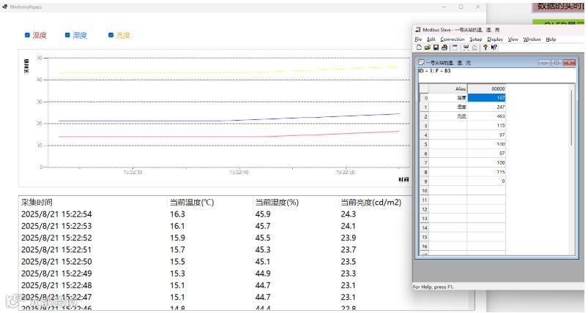The image size is (588, 313).
Task: Click the Disconnect icon in Modbus Slave toolbar
Action: click(475, 48)
